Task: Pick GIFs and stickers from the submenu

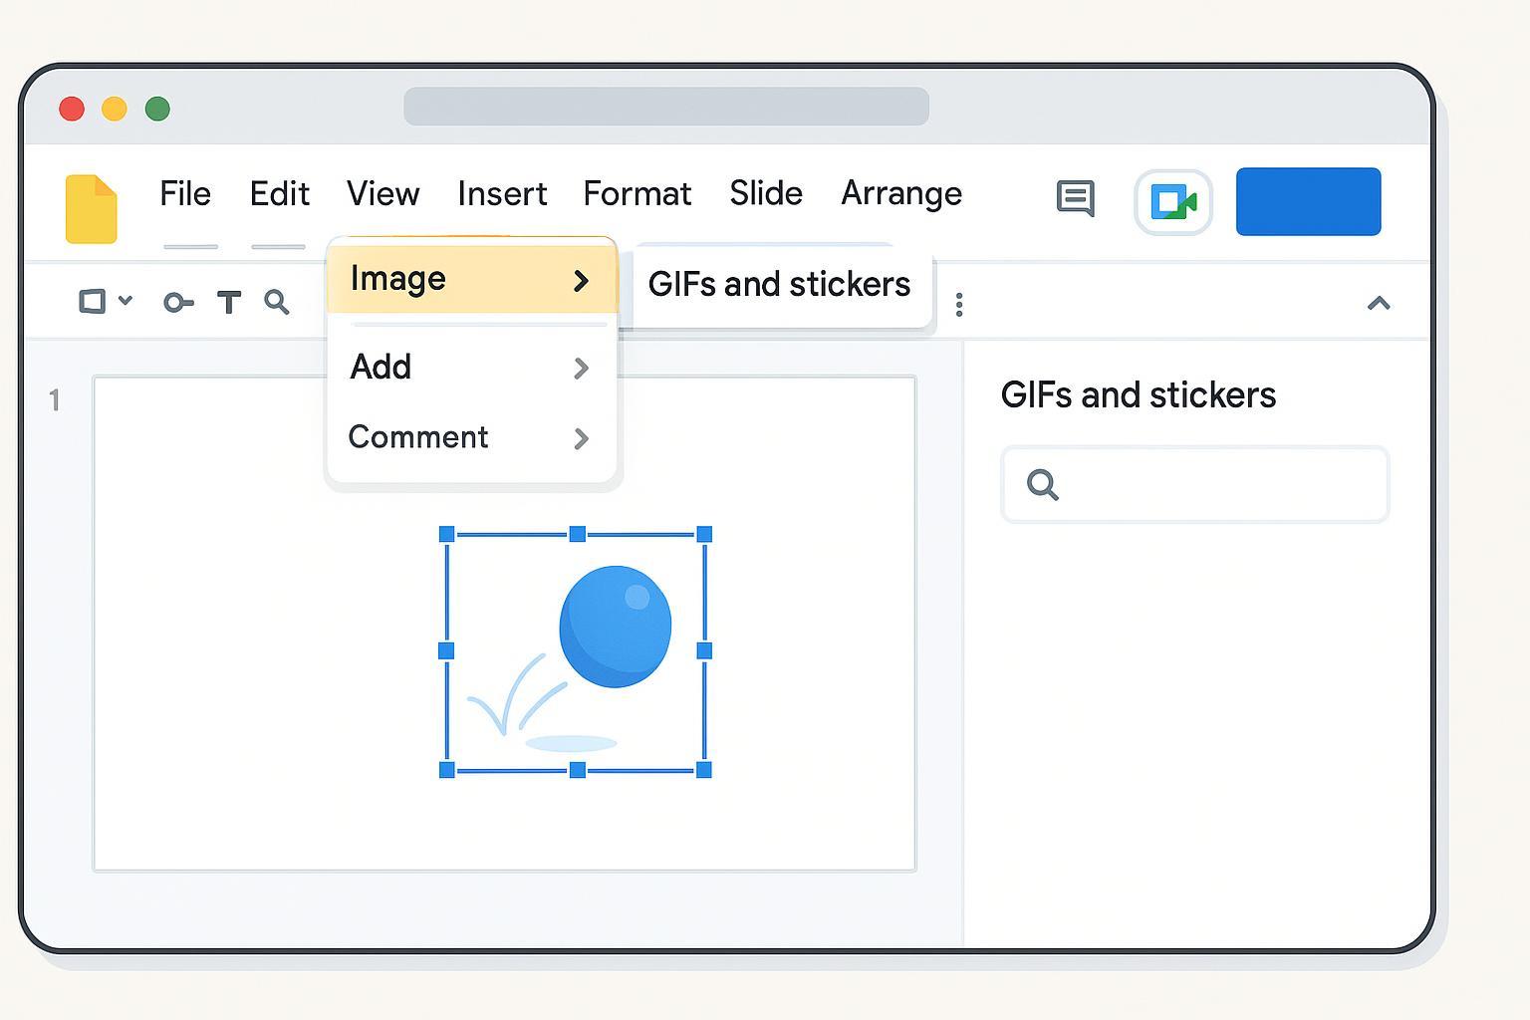Action: pos(779,285)
